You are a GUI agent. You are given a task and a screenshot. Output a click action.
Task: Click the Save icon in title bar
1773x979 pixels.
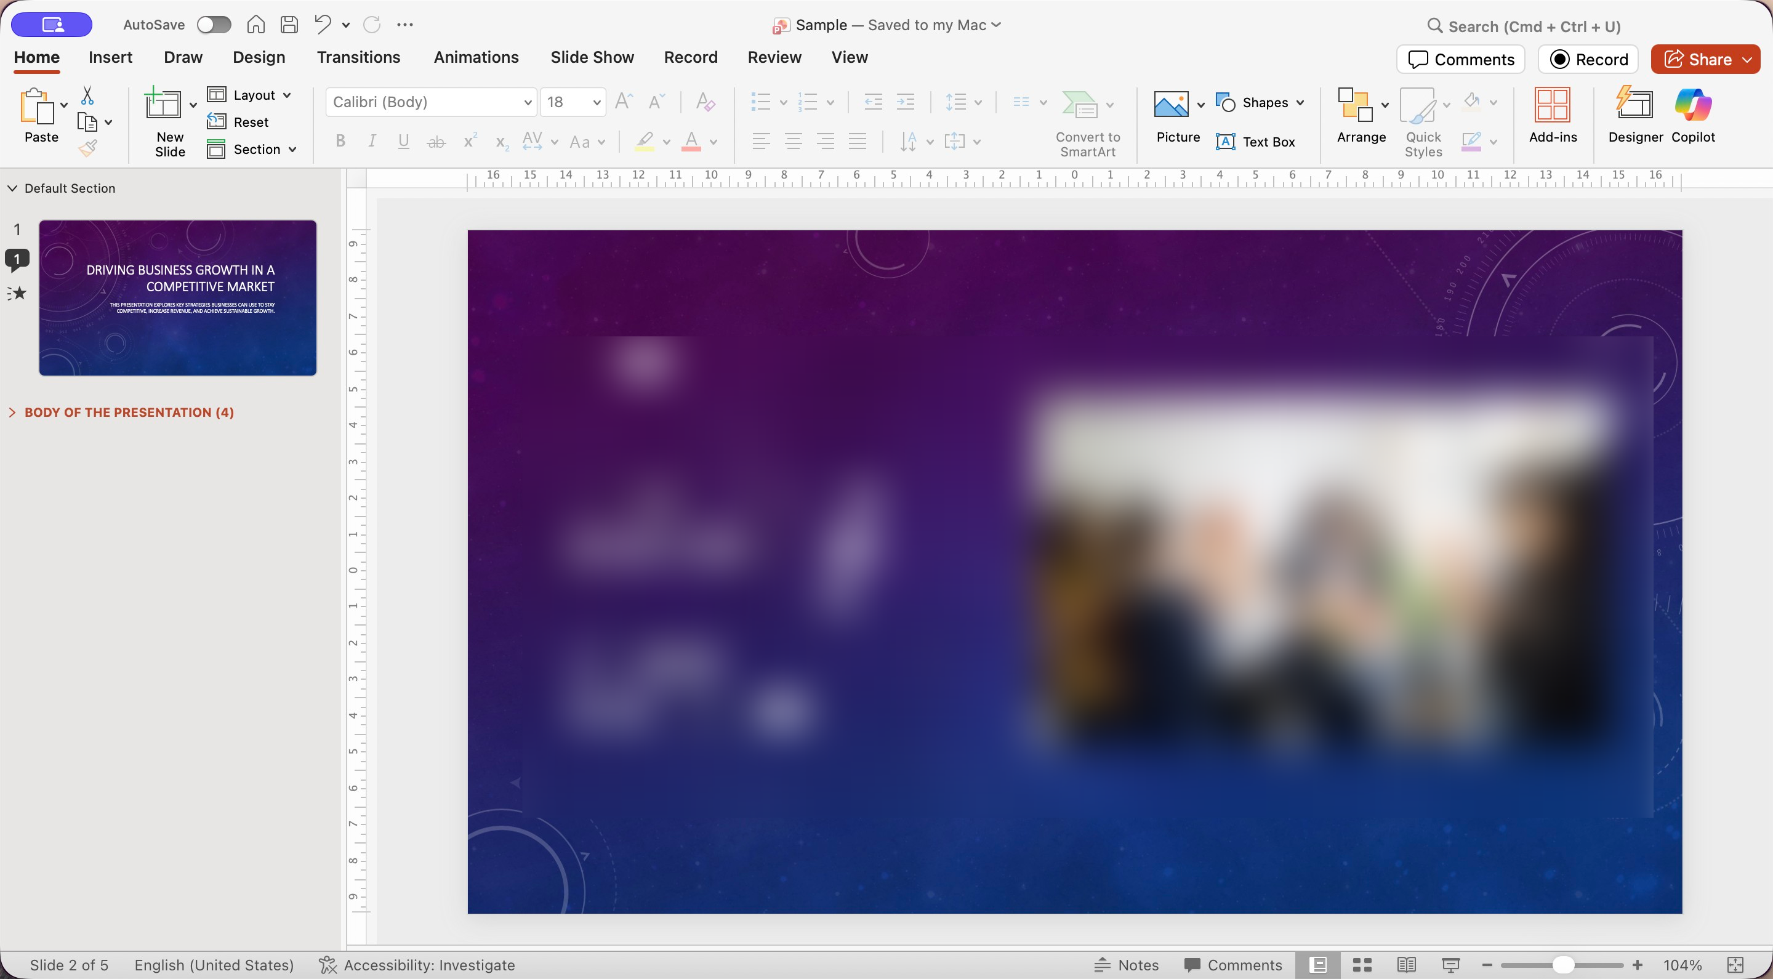[x=290, y=25]
